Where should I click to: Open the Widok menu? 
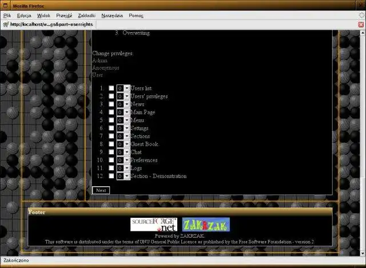[43, 15]
